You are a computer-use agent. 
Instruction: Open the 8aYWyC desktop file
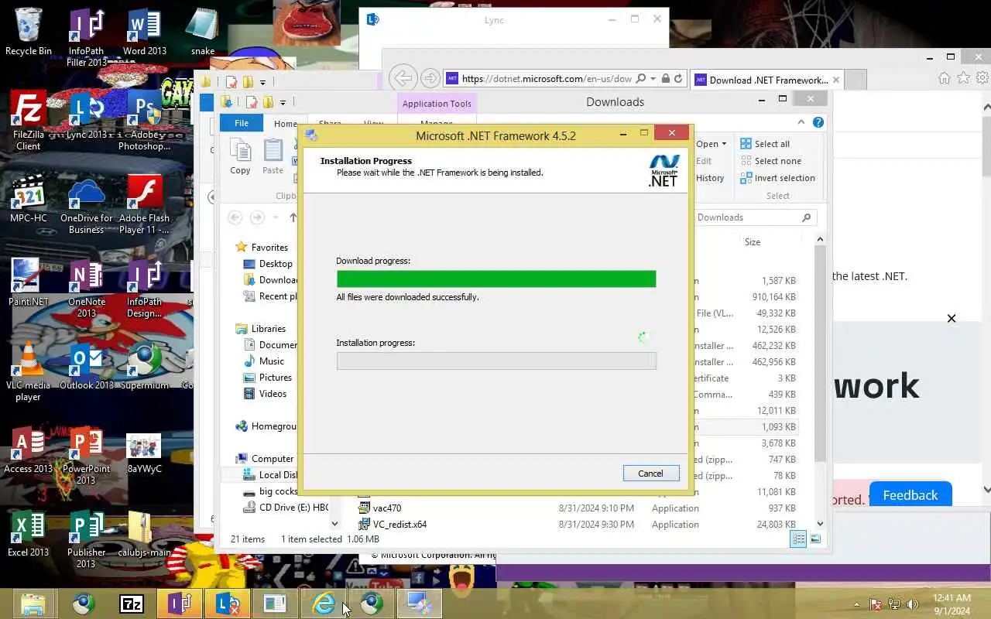(x=145, y=454)
